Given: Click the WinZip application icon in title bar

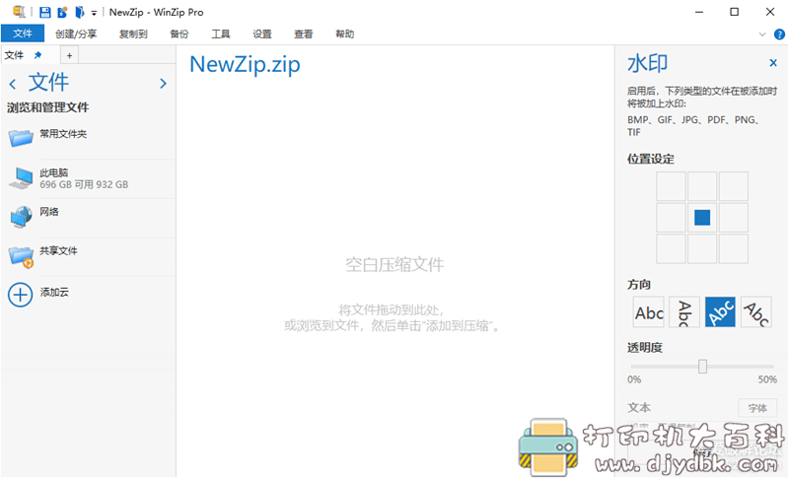Looking at the screenshot, I should [x=19, y=12].
